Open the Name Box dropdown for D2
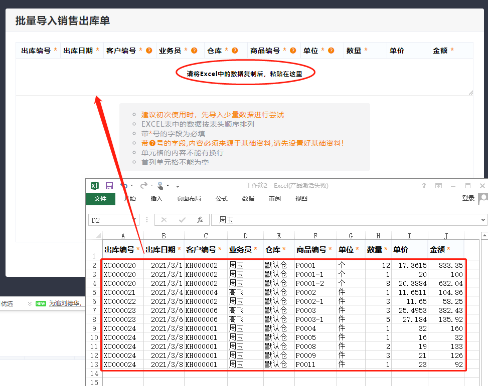This screenshot has width=488, height=386. [x=134, y=220]
